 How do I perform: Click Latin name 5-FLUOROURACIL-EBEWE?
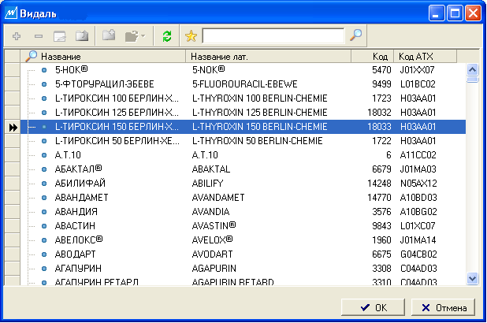[245, 84]
